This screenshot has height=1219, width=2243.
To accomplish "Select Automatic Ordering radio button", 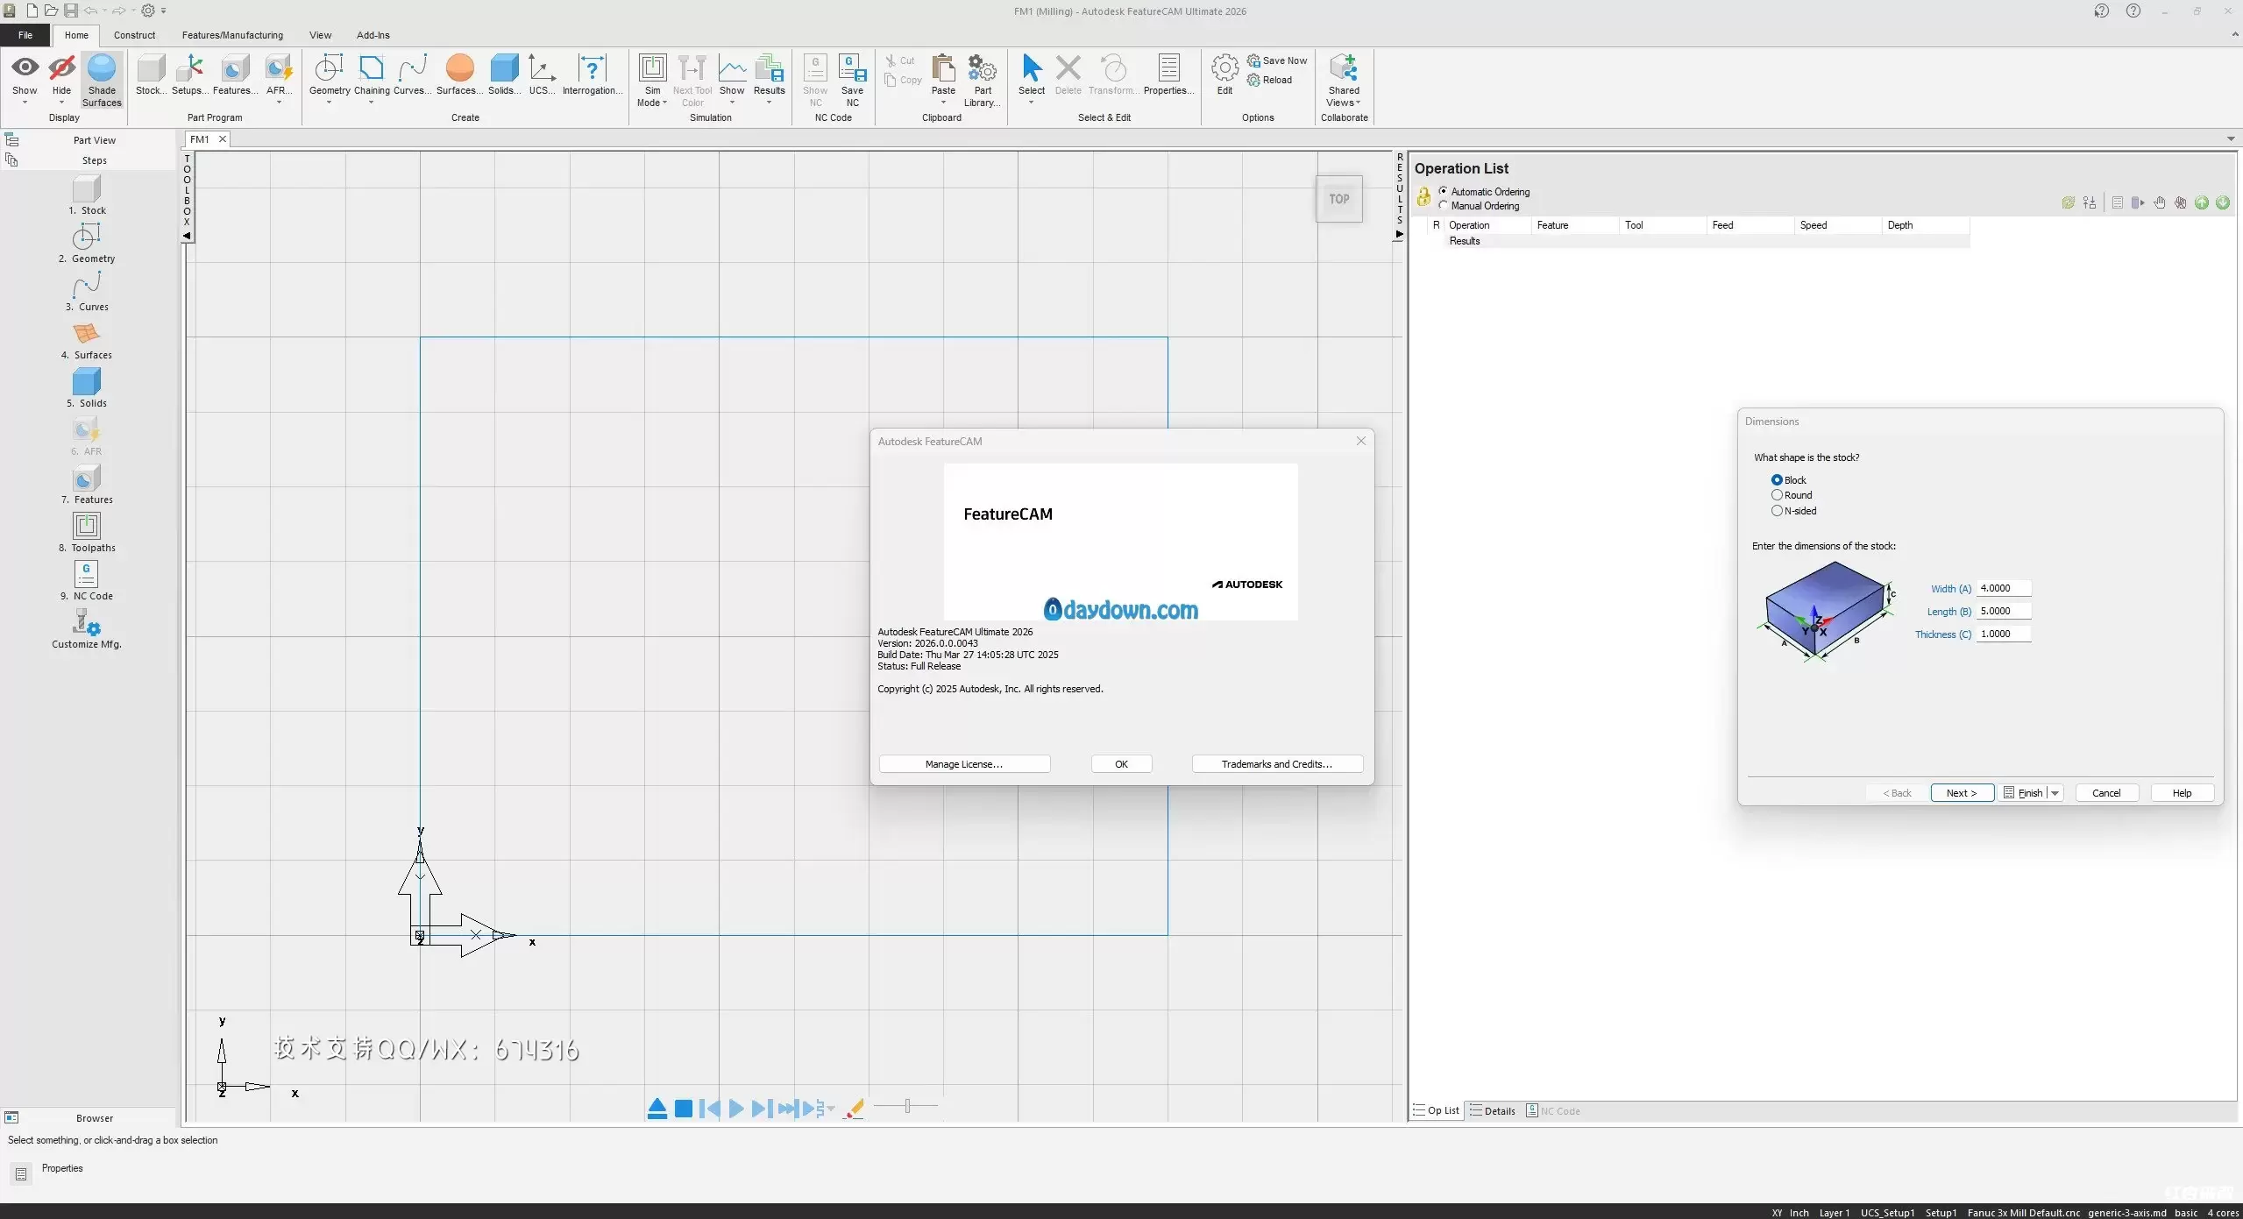I will click(1443, 191).
